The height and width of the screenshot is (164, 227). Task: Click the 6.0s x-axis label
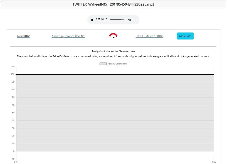tap(214, 162)
